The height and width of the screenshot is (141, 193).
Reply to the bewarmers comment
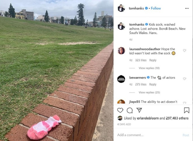tap(153, 84)
